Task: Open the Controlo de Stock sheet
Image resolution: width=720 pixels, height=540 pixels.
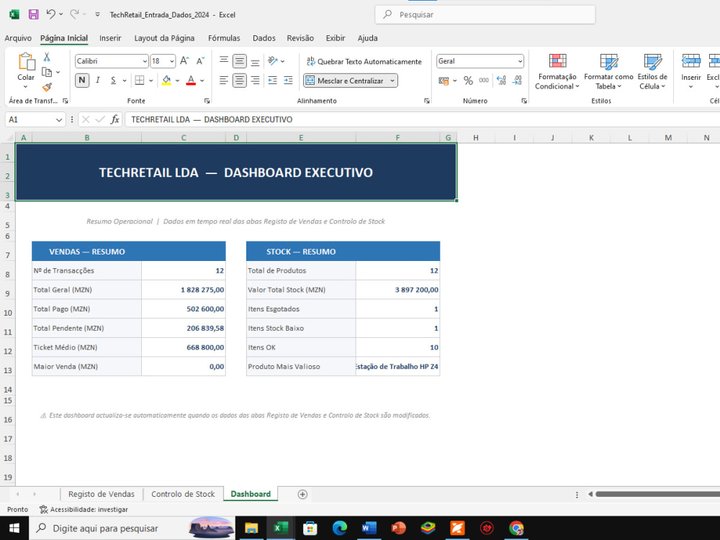Action: pos(183,494)
